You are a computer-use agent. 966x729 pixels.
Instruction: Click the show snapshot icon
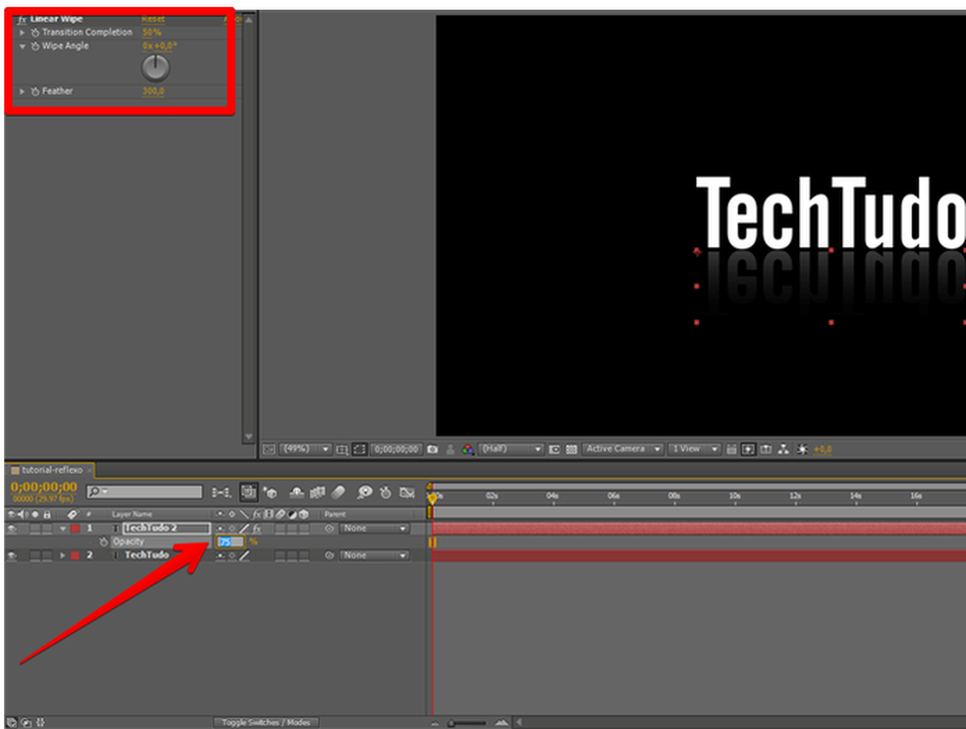[451, 449]
